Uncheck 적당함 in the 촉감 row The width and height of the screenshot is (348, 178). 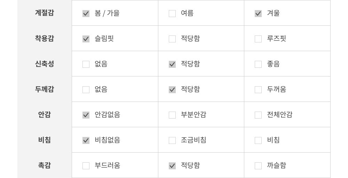(172, 166)
